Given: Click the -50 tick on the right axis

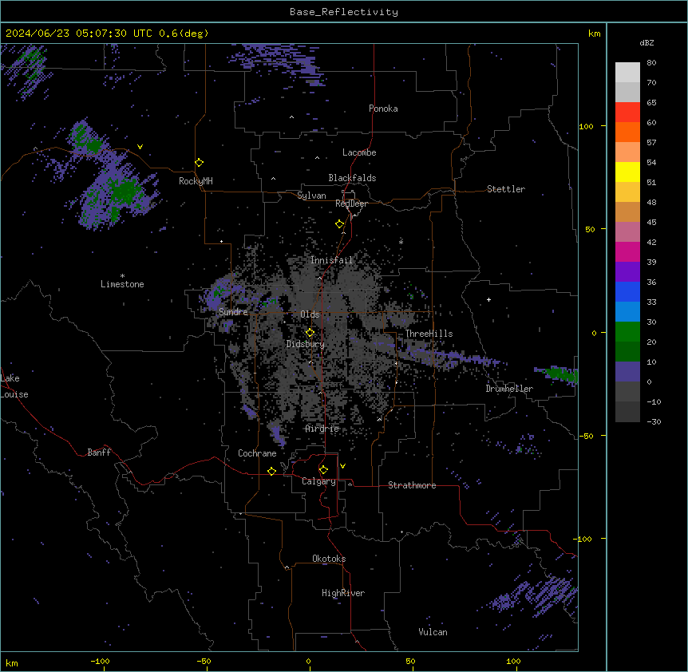Looking at the screenshot, I should 586,436.
